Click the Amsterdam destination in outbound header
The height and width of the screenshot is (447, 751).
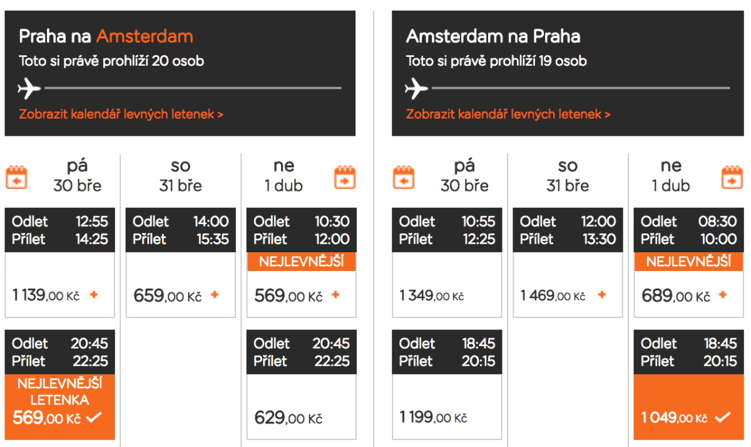tap(145, 36)
